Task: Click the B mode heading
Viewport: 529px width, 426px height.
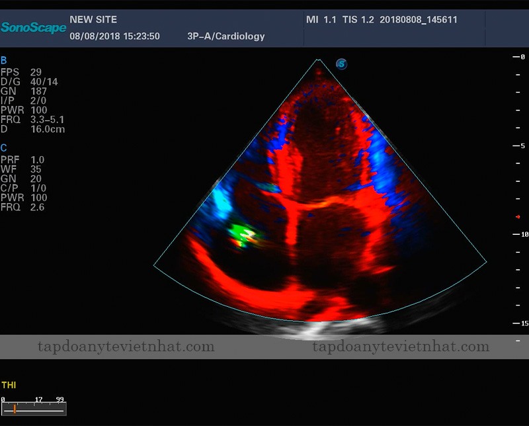Action: coord(4,60)
